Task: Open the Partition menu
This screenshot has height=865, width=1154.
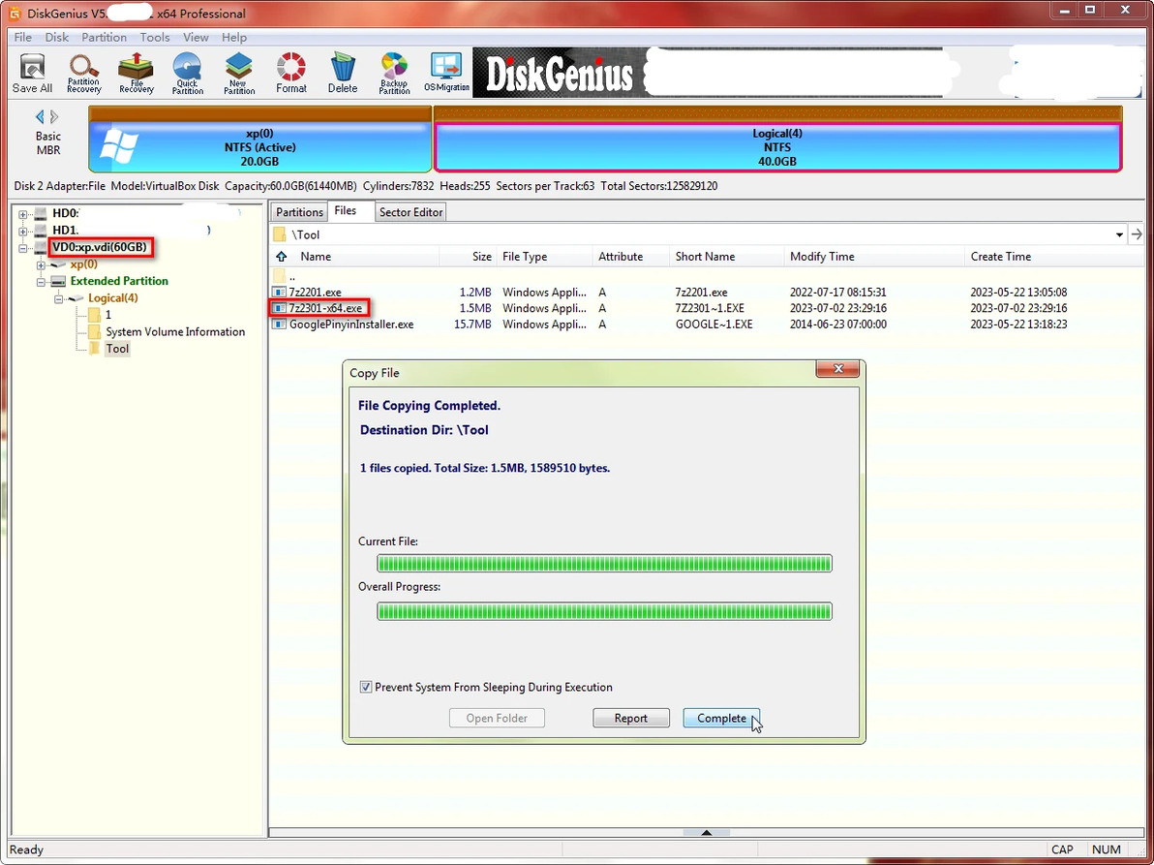Action: 104,38
